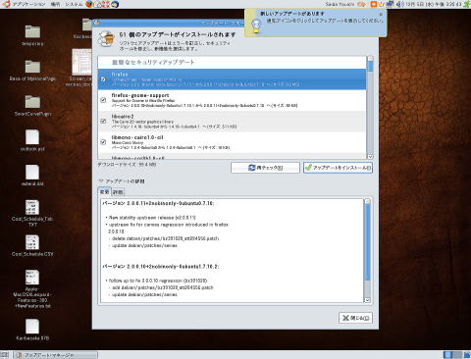Open the システム system menu
This screenshot has height=359, width=471.
[x=74, y=4]
